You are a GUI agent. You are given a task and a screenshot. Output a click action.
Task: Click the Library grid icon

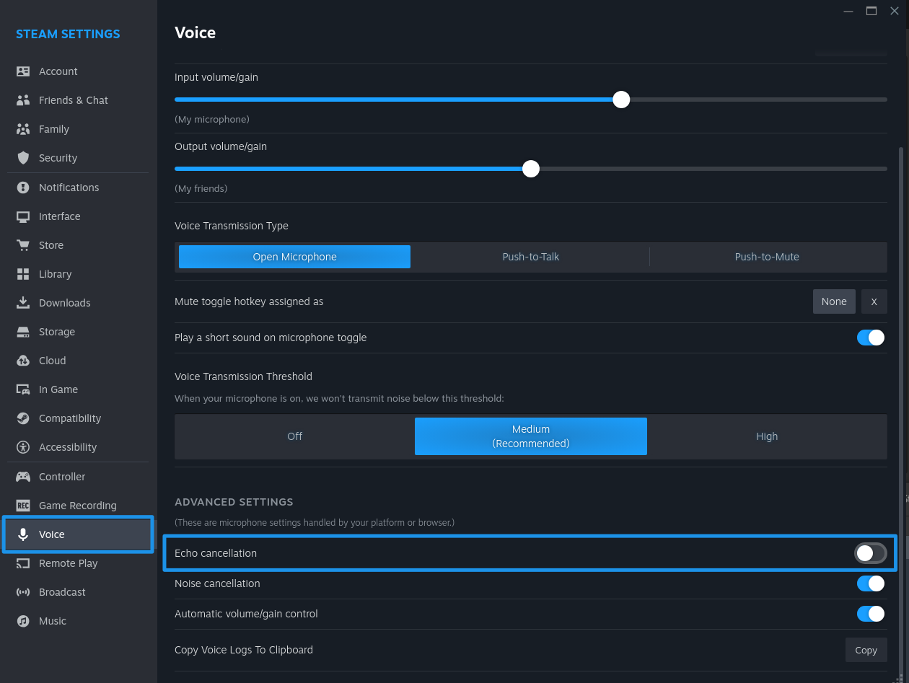pos(23,274)
